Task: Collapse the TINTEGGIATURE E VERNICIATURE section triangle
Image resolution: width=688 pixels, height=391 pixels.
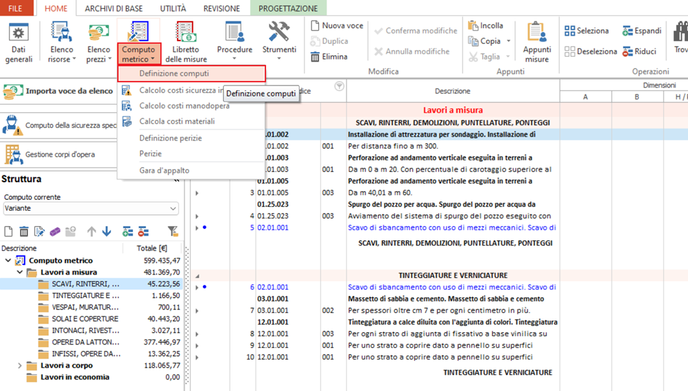Action: pos(197,276)
